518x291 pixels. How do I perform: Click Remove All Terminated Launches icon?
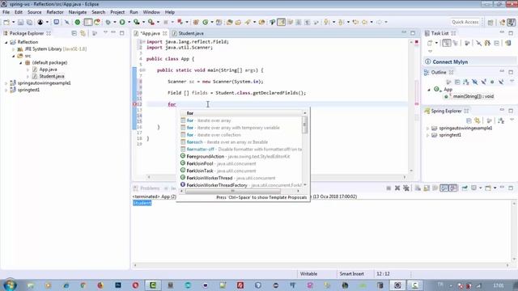pyautogui.click(x=406, y=188)
